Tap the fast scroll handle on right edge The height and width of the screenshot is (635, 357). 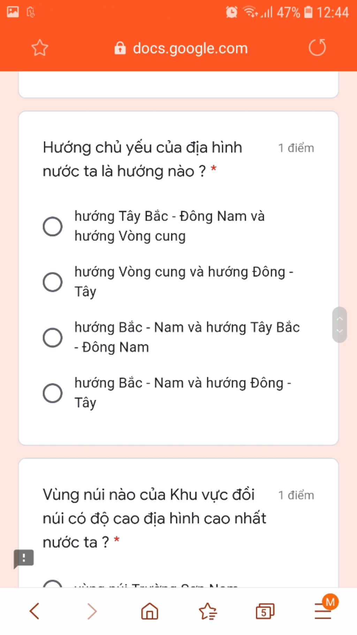pyautogui.click(x=340, y=325)
